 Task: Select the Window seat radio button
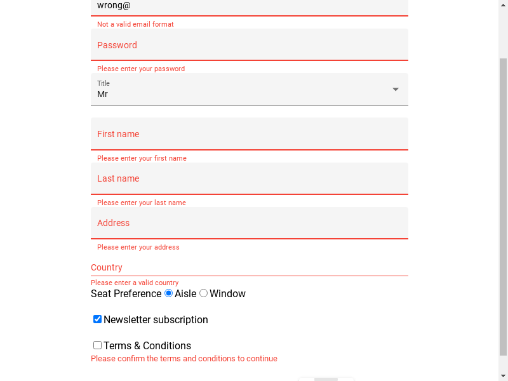(x=203, y=293)
